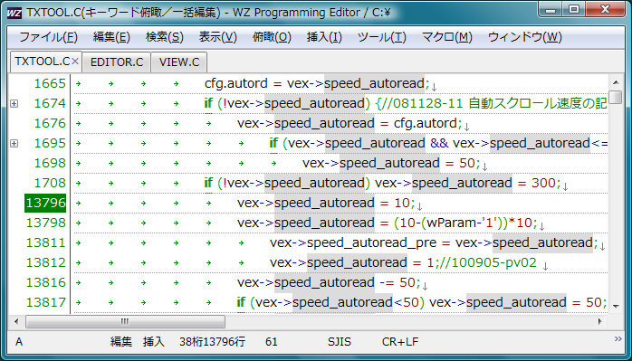632x361 pixels.
Task: Click line number 1665
Action: tap(50, 83)
